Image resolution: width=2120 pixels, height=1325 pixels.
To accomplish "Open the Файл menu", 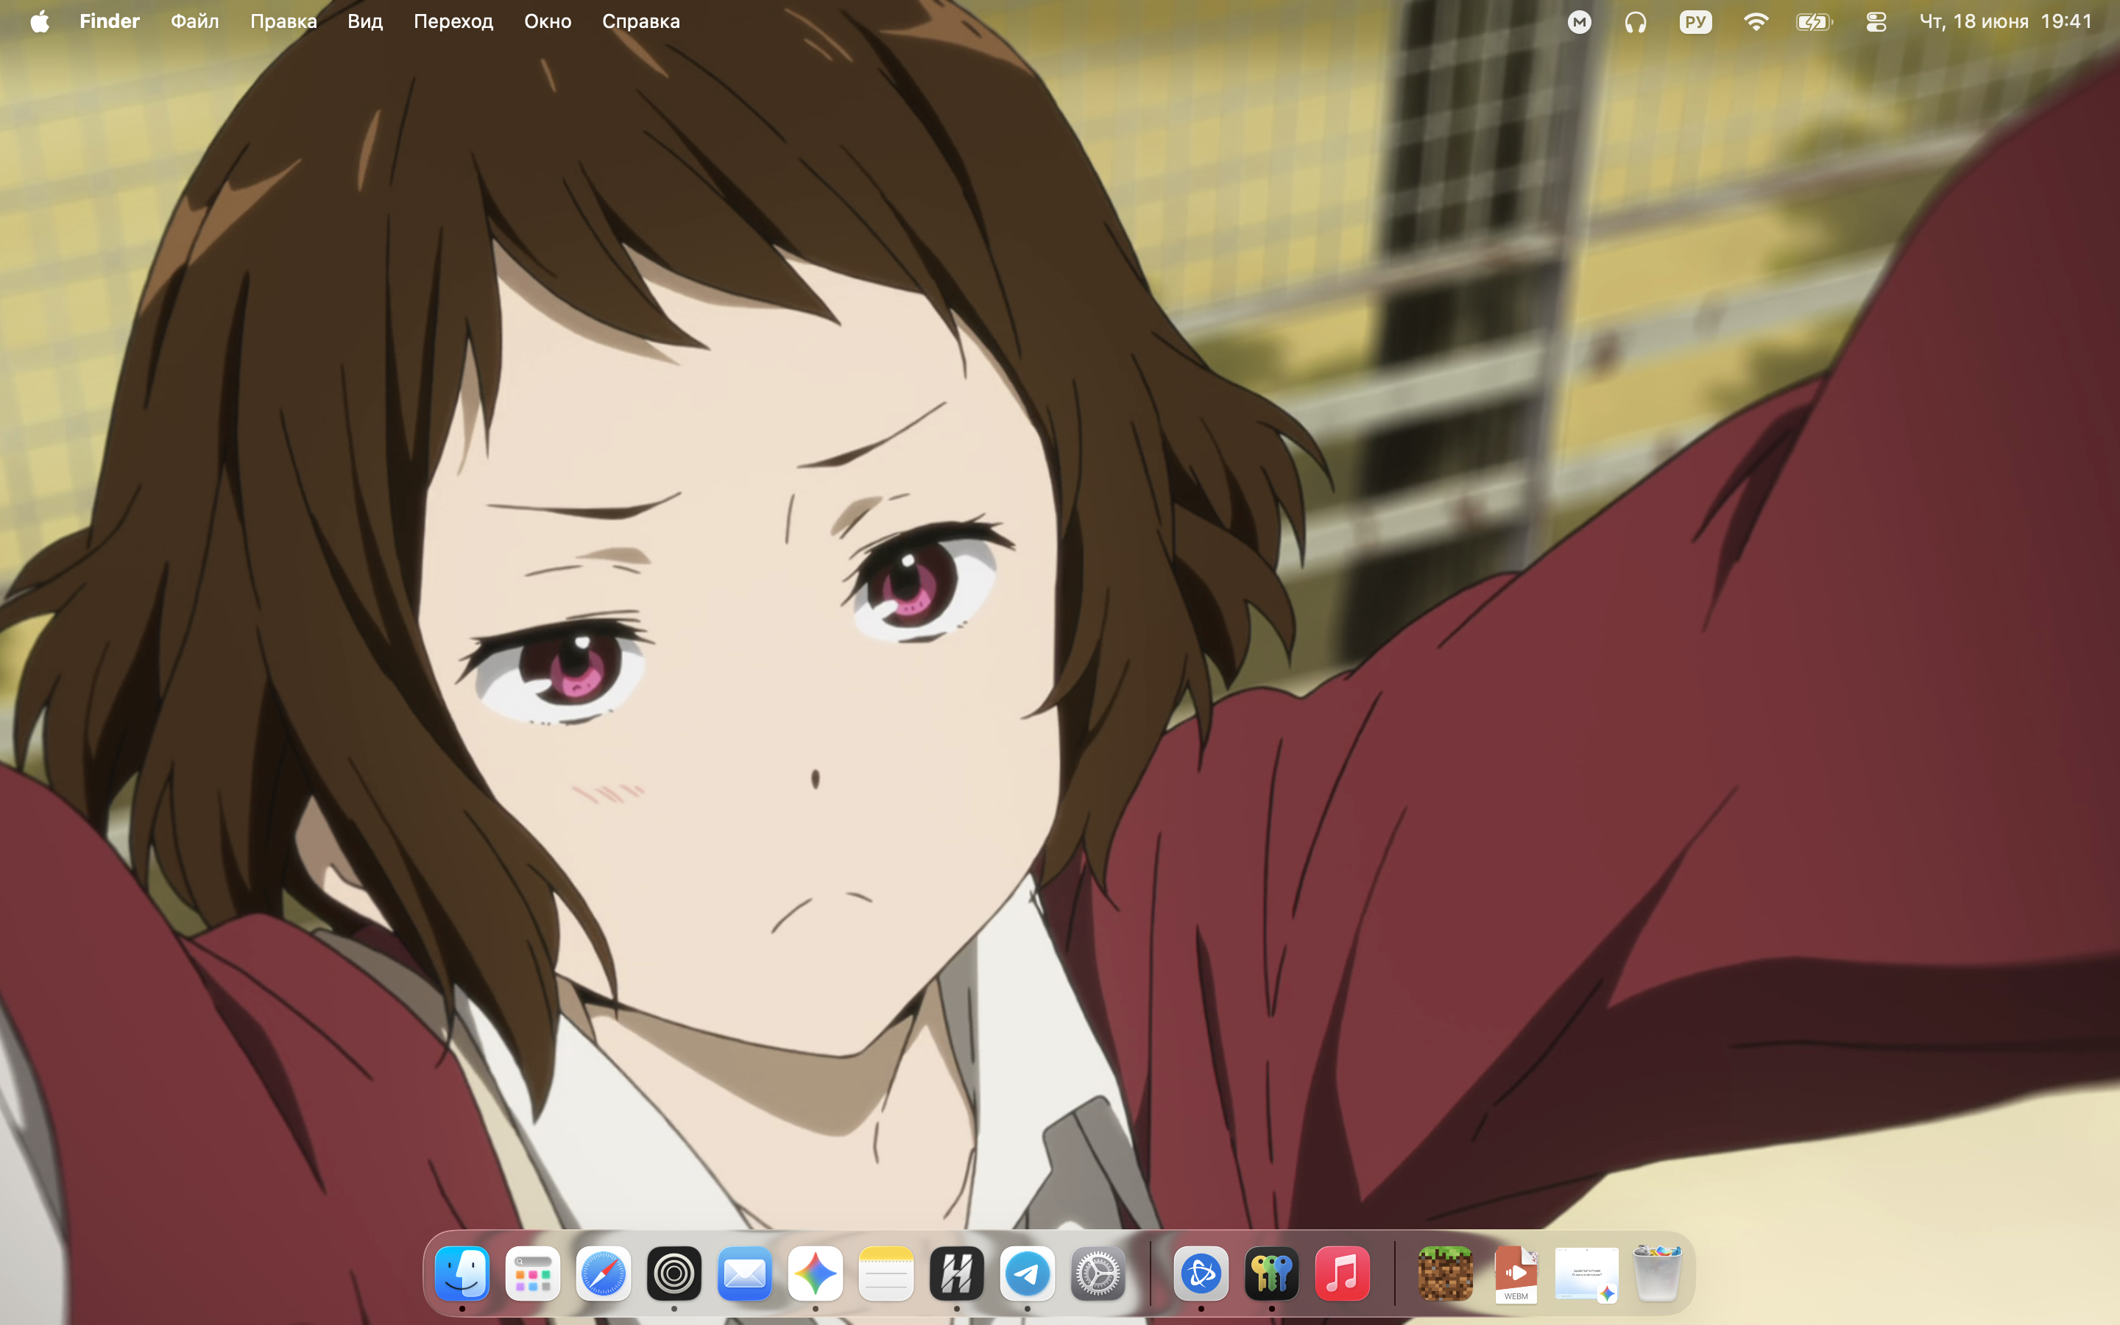I will click(194, 21).
